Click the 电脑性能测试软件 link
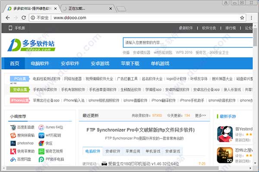This screenshot has width=259, height=172. coord(47,79)
